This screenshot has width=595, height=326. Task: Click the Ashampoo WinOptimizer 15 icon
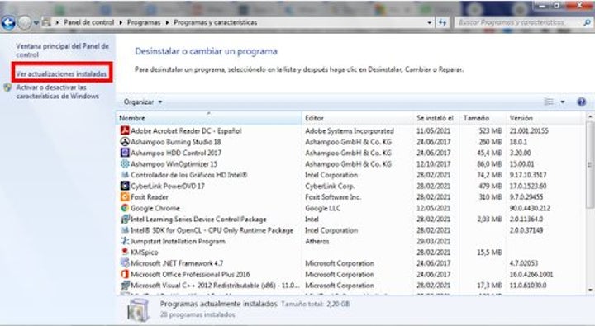click(x=125, y=163)
